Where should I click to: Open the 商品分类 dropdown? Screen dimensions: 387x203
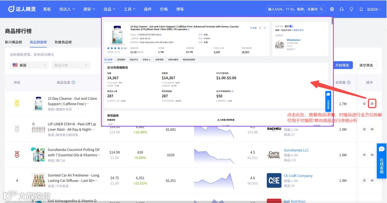pos(71,65)
